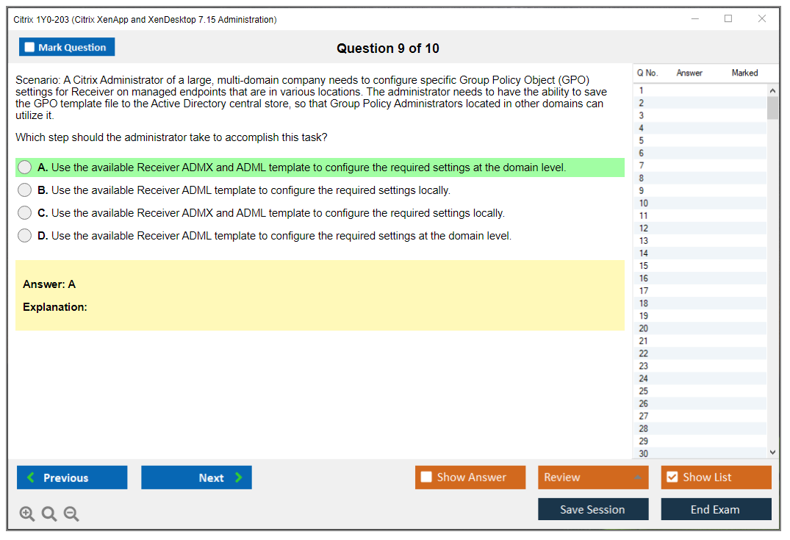This screenshot has width=790, height=540.
Task: Jump to question 15 in list
Action: point(644,266)
